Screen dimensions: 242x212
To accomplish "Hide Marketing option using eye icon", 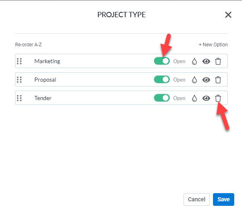I will click(x=206, y=62).
